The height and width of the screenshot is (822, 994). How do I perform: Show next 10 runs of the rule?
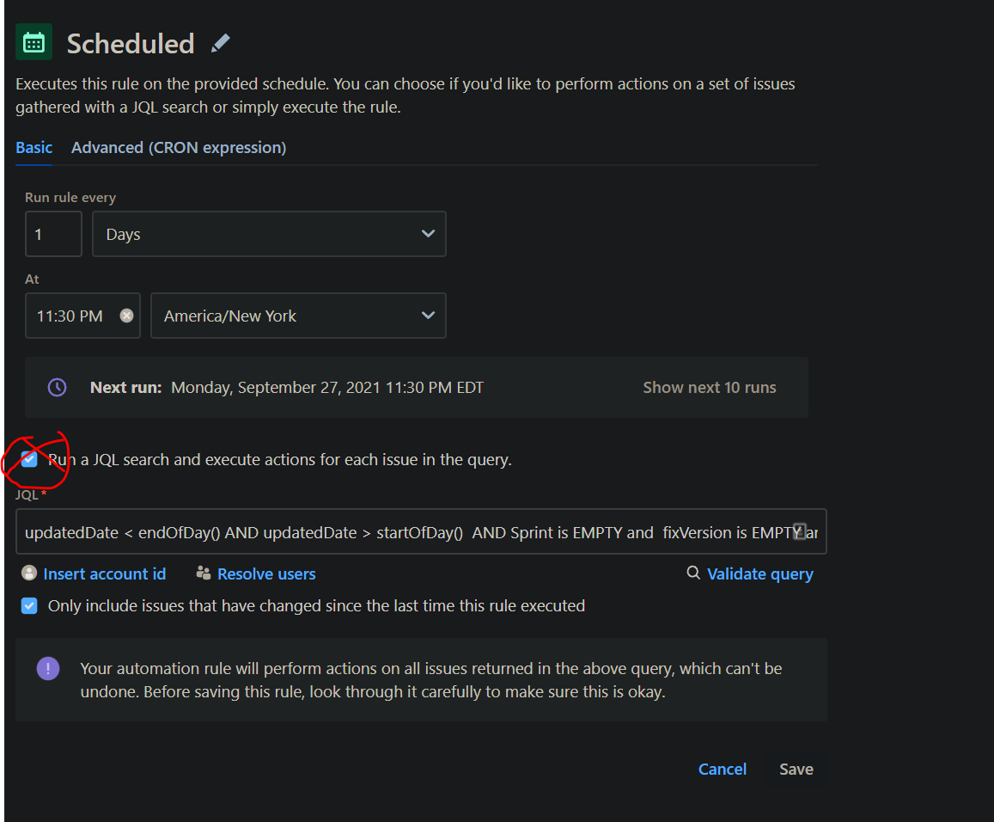tap(709, 387)
